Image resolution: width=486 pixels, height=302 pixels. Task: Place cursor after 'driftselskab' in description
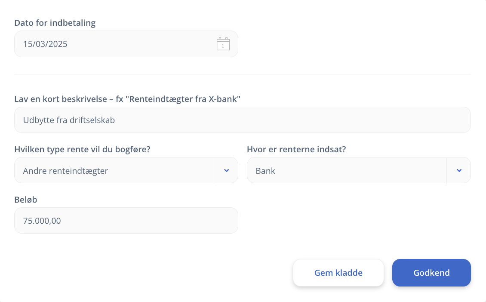(x=115, y=120)
